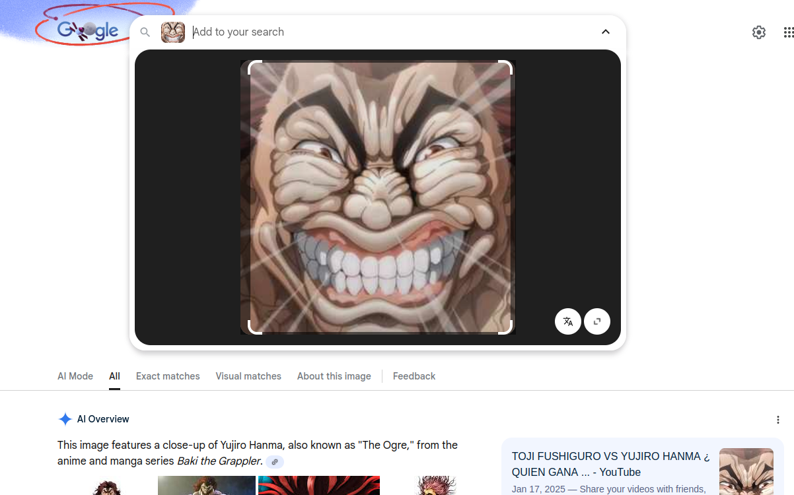Viewport: 794px width, 495px height.
Task: Open Google settings gear icon
Action: tap(759, 32)
